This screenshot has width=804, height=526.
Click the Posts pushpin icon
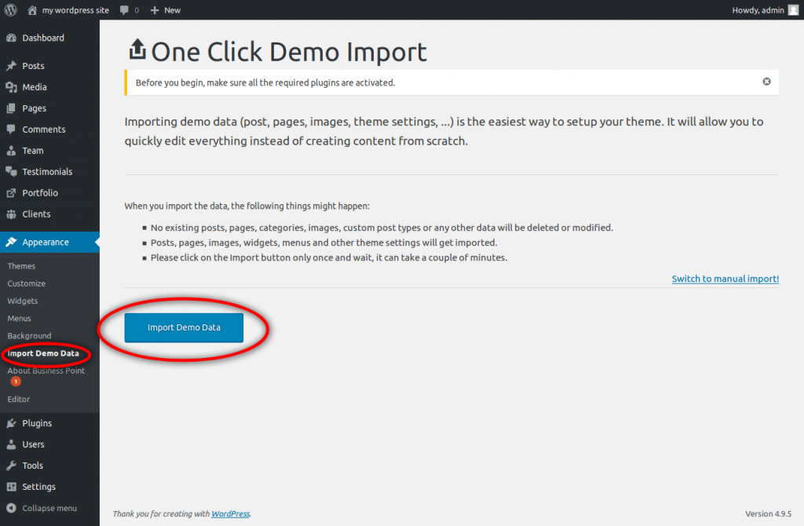(11, 66)
